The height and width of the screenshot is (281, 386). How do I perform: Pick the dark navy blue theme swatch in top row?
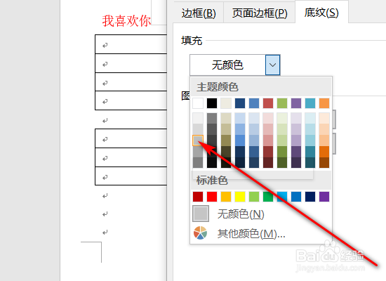click(x=240, y=103)
